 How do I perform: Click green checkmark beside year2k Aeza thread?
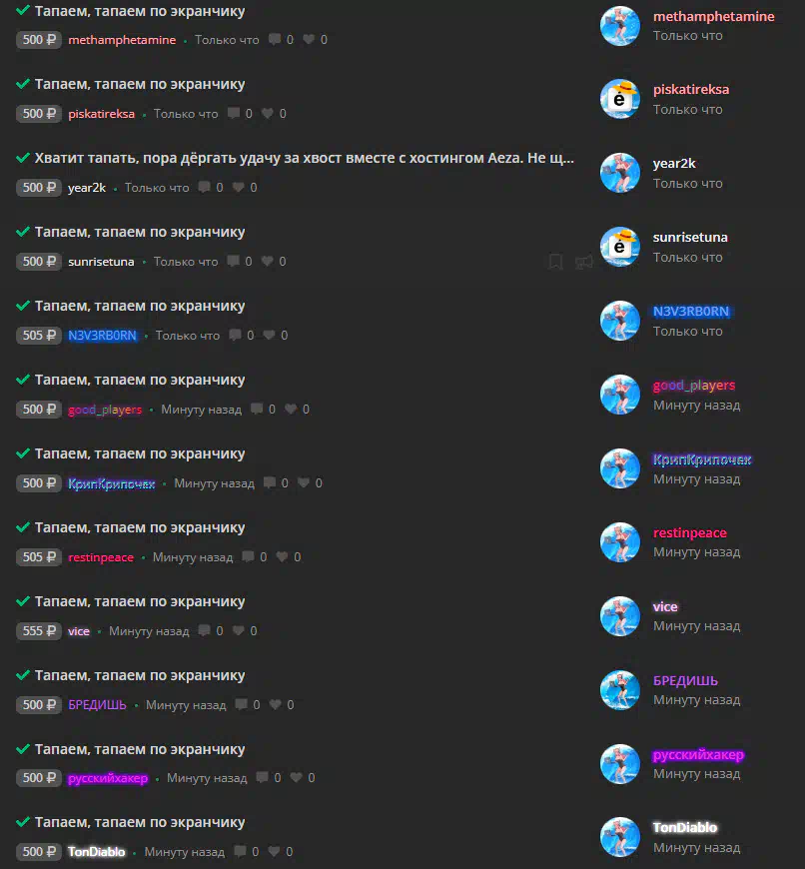pyautogui.click(x=23, y=158)
